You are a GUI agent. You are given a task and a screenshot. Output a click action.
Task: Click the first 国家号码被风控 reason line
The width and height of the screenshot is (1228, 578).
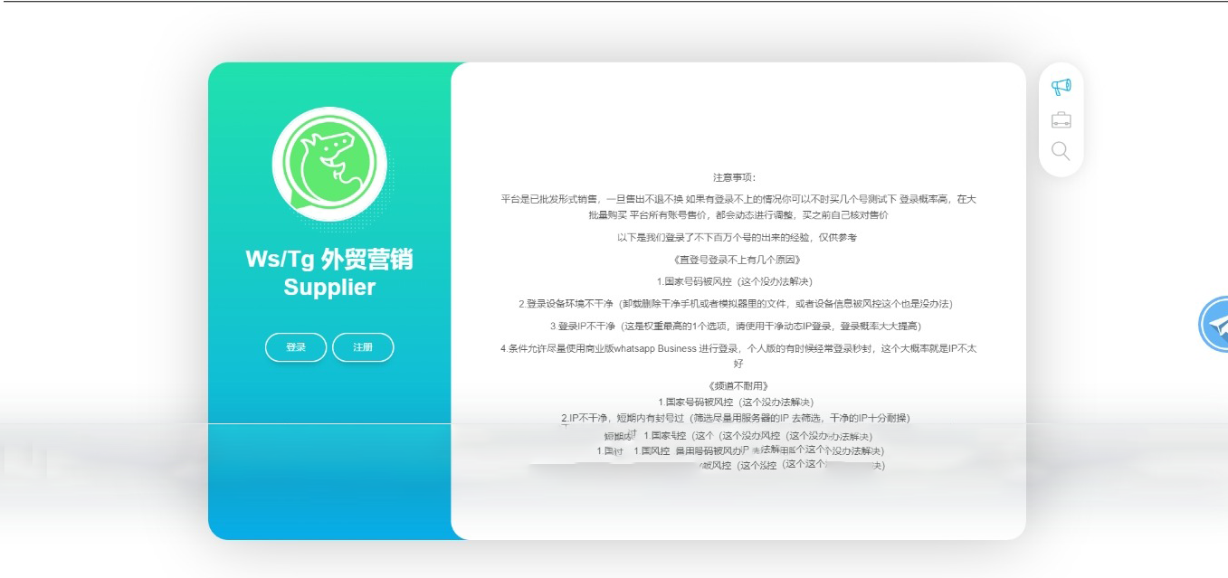pos(738,281)
